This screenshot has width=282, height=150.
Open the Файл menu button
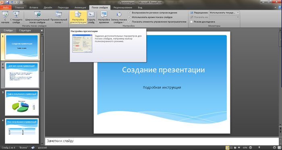tap(6, 8)
